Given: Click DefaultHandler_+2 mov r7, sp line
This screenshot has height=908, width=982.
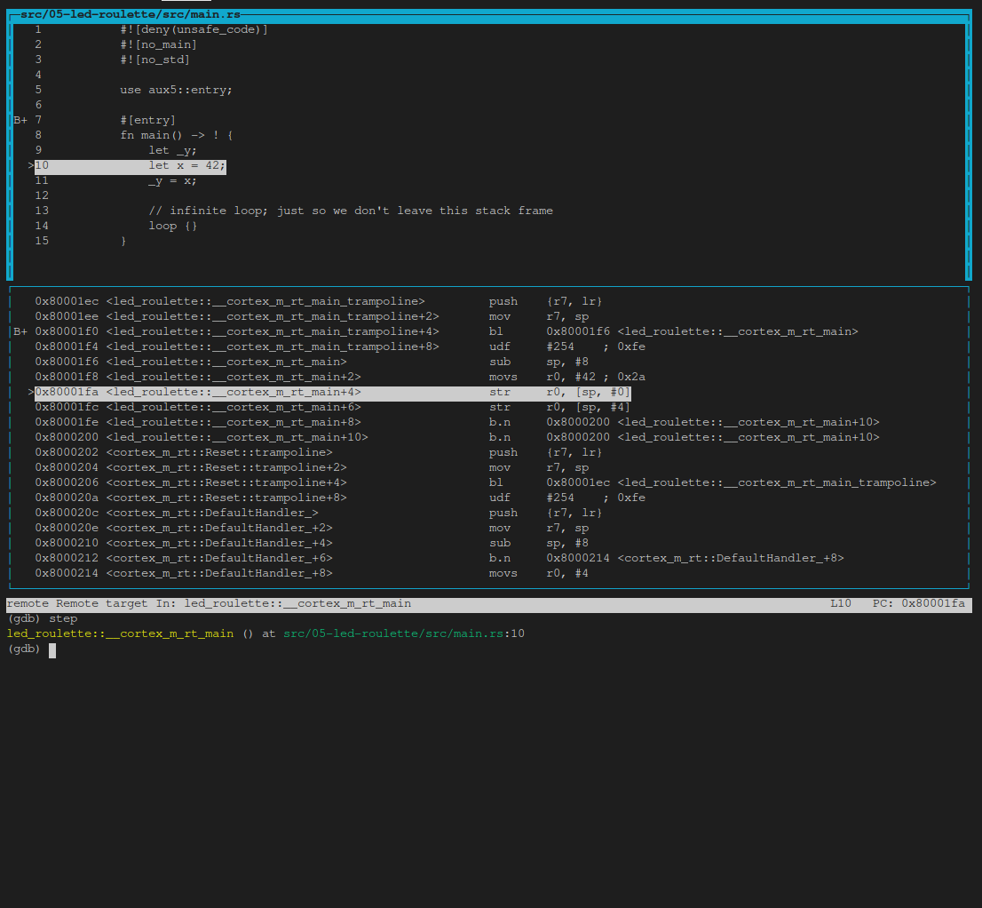Looking at the screenshot, I should [x=312, y=528].
